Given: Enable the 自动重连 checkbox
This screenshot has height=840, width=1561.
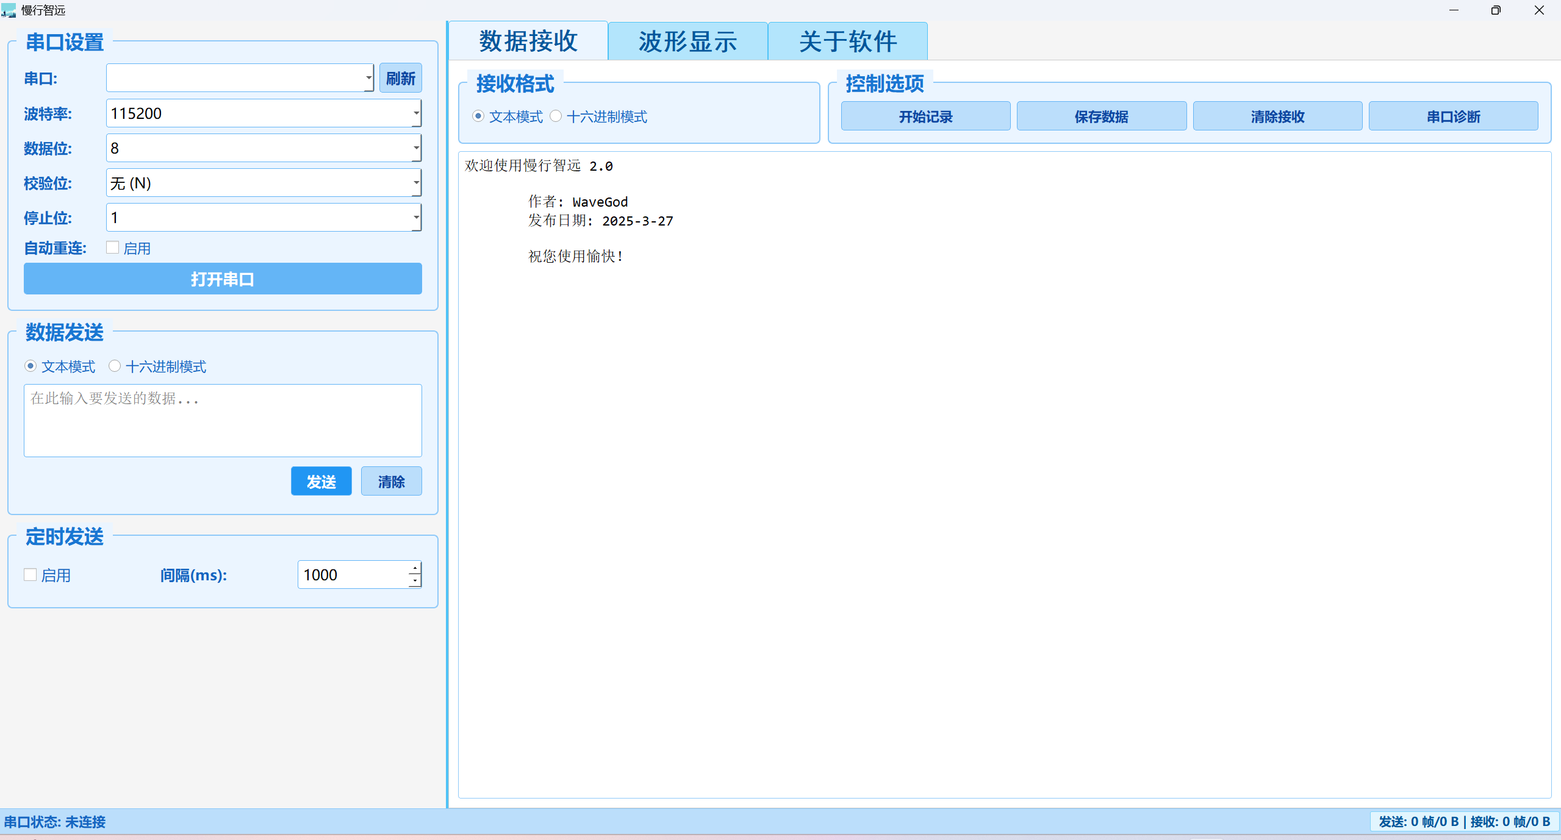Looking at the screenshot, I should coord(112,247).
